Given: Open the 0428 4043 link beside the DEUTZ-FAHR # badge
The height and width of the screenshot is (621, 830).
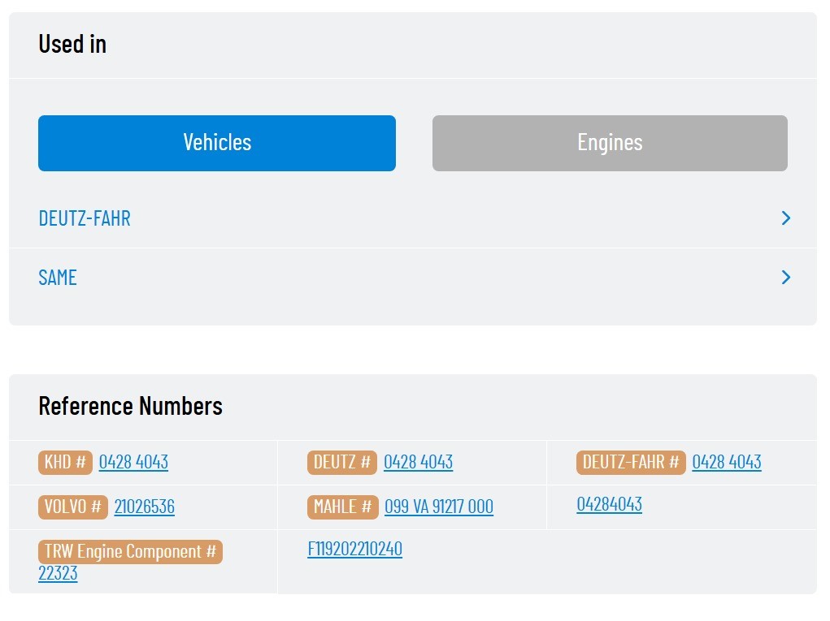Looking at the screenshot, I should pos(727,462).
